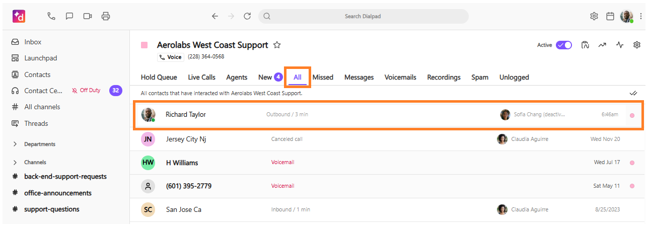Click unread dot on Richard Taylor row
This screenshot has width=648, height=226.
(632, 115)
